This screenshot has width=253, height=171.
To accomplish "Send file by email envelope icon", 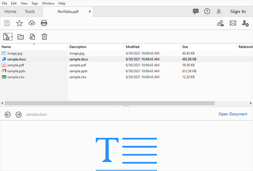I will [x=233, y=23].
